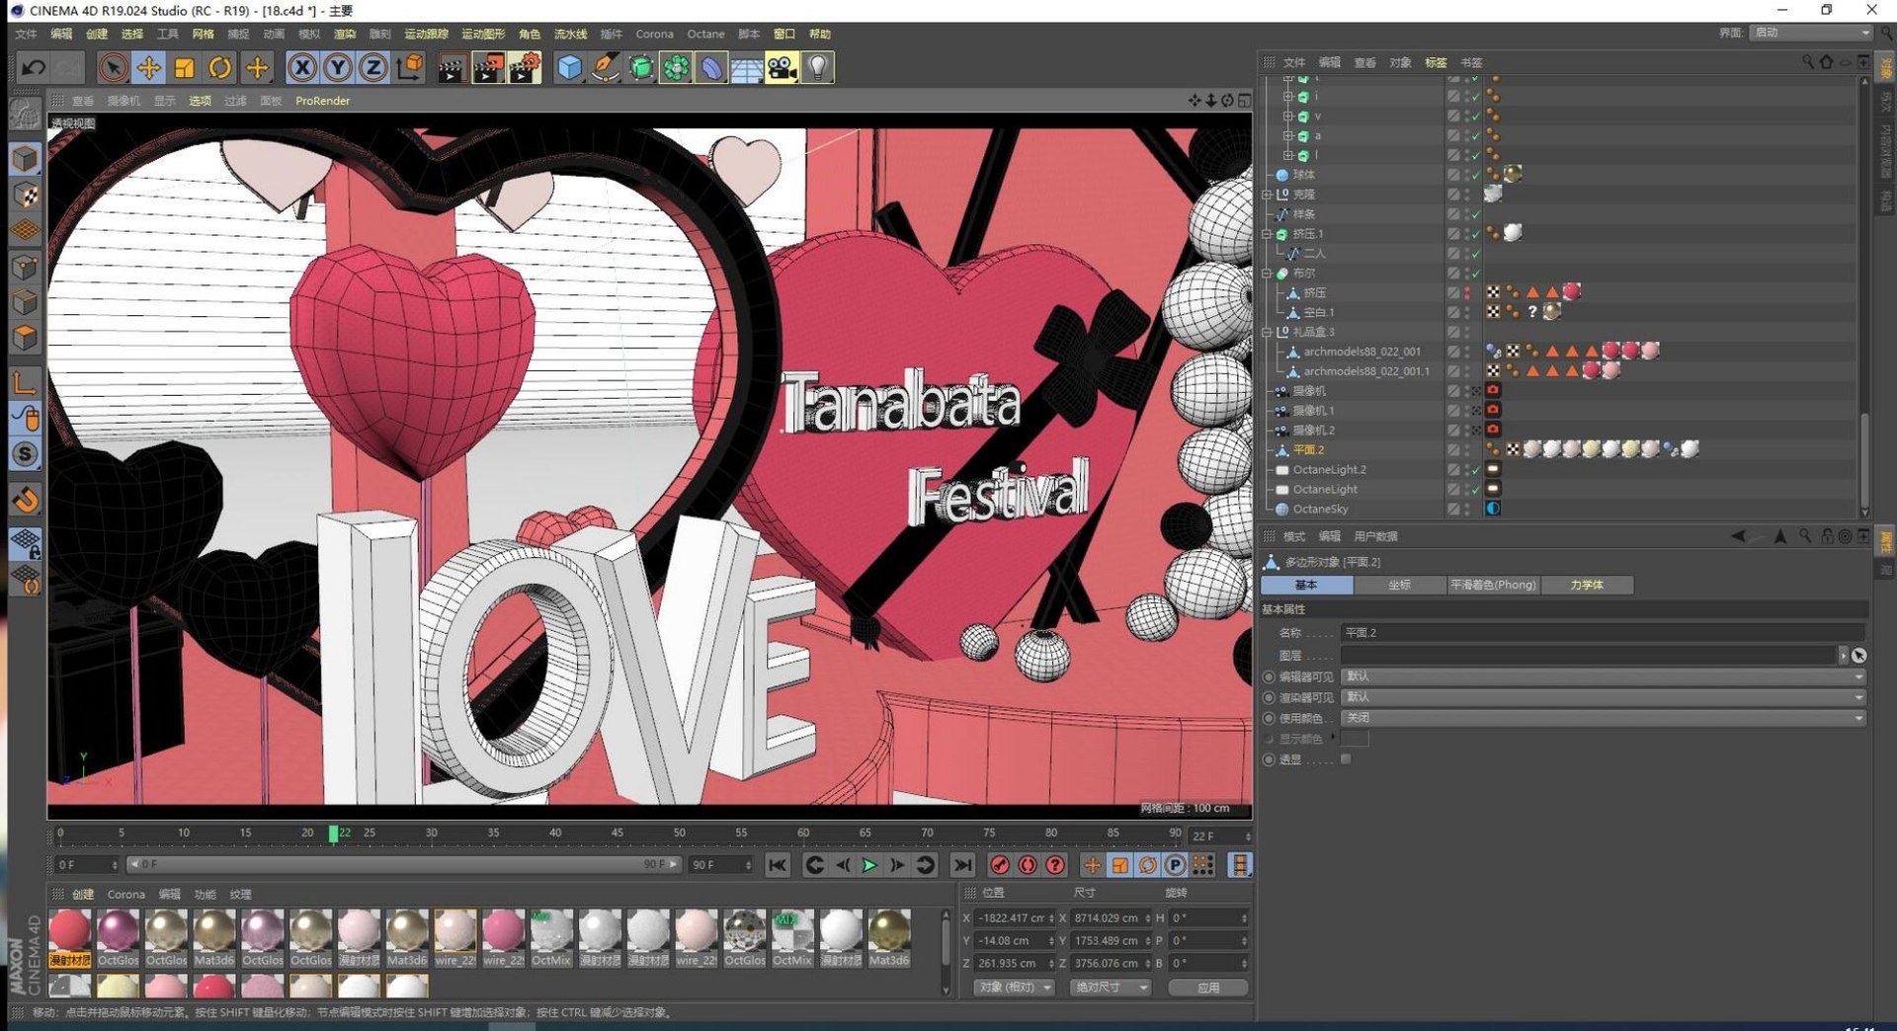Click the Undo arrow icon
Screen dimensions: 1897x1031
click(34, 68)
